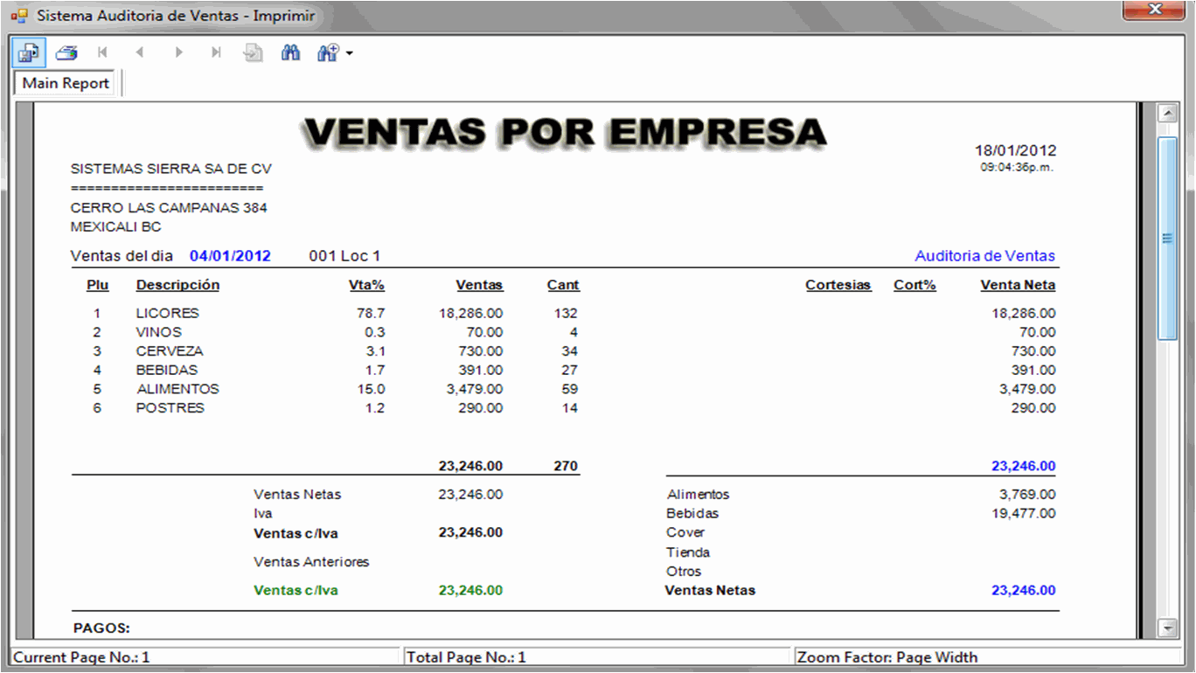Open the window system menu from title icon
This screenshot has height=673, width=1196.
[x=18, y=16]
